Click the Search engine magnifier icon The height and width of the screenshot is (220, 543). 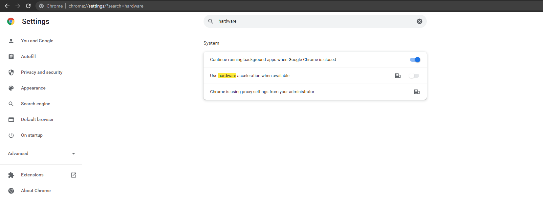tap(11, 104)
